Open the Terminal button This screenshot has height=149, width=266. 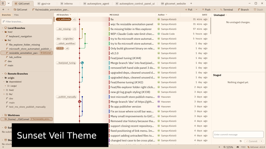coord(227,10)
